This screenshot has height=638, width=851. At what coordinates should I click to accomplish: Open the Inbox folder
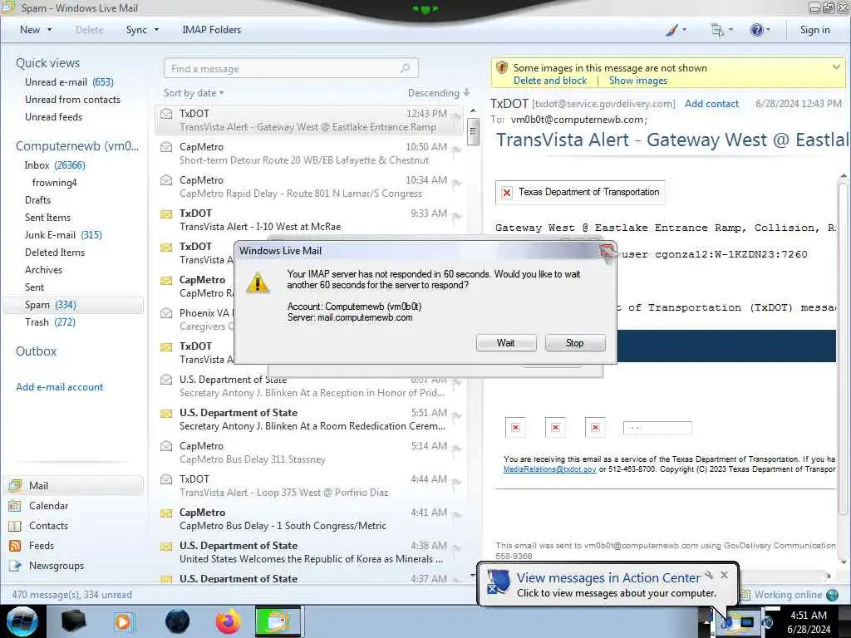(54, 165)
